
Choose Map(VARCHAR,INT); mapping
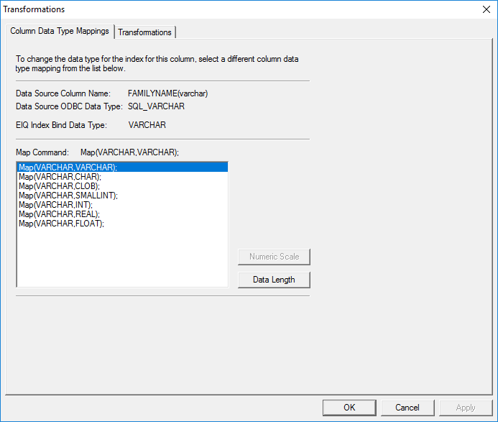(122, 205)
